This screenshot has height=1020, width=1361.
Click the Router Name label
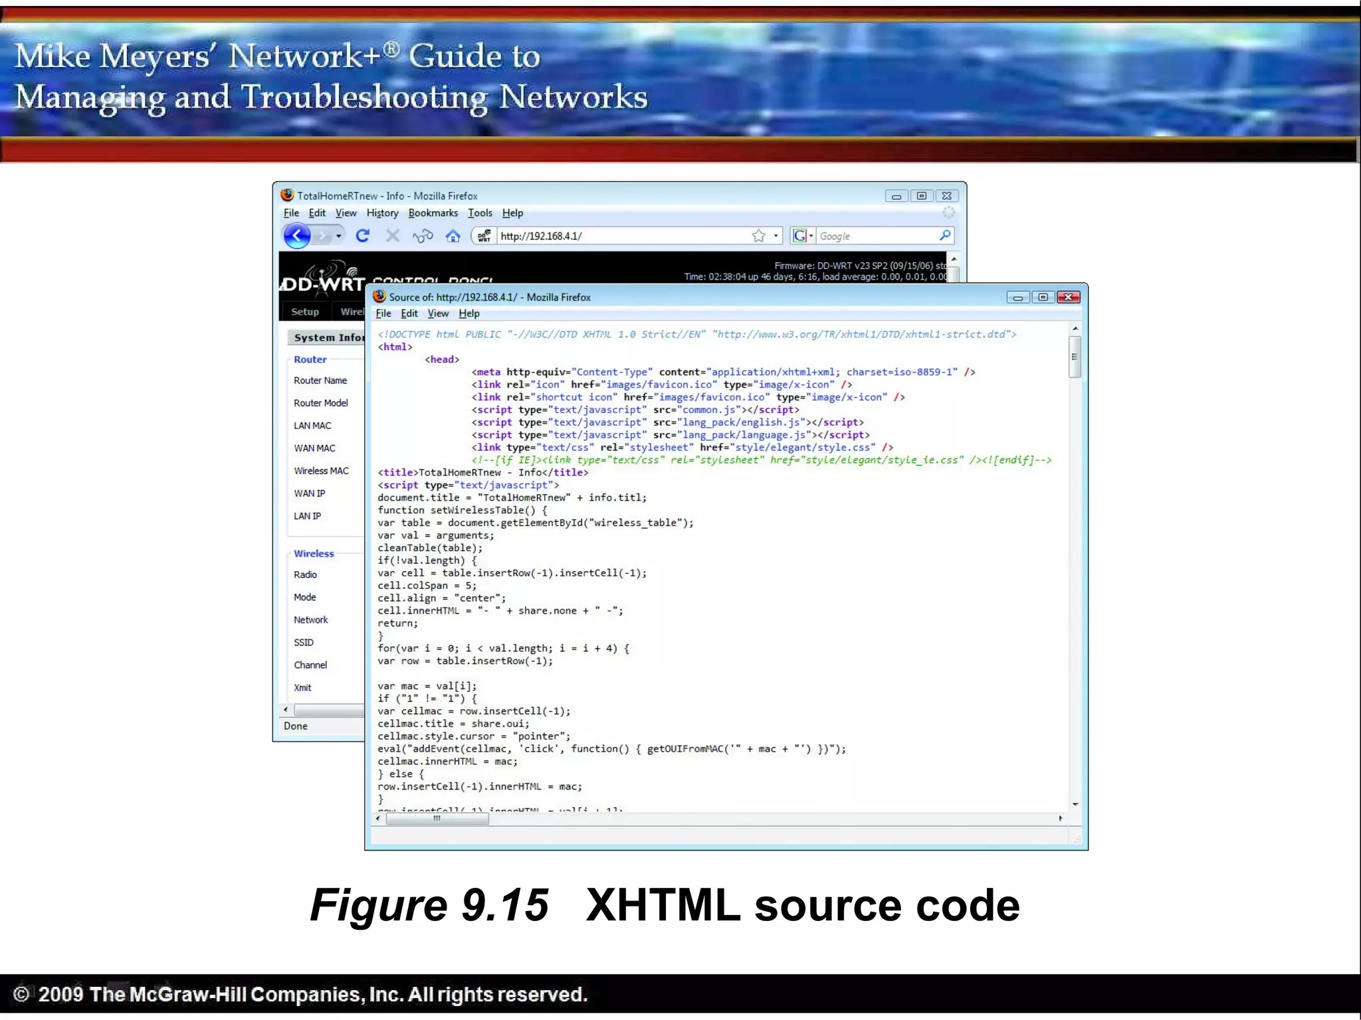320,381
